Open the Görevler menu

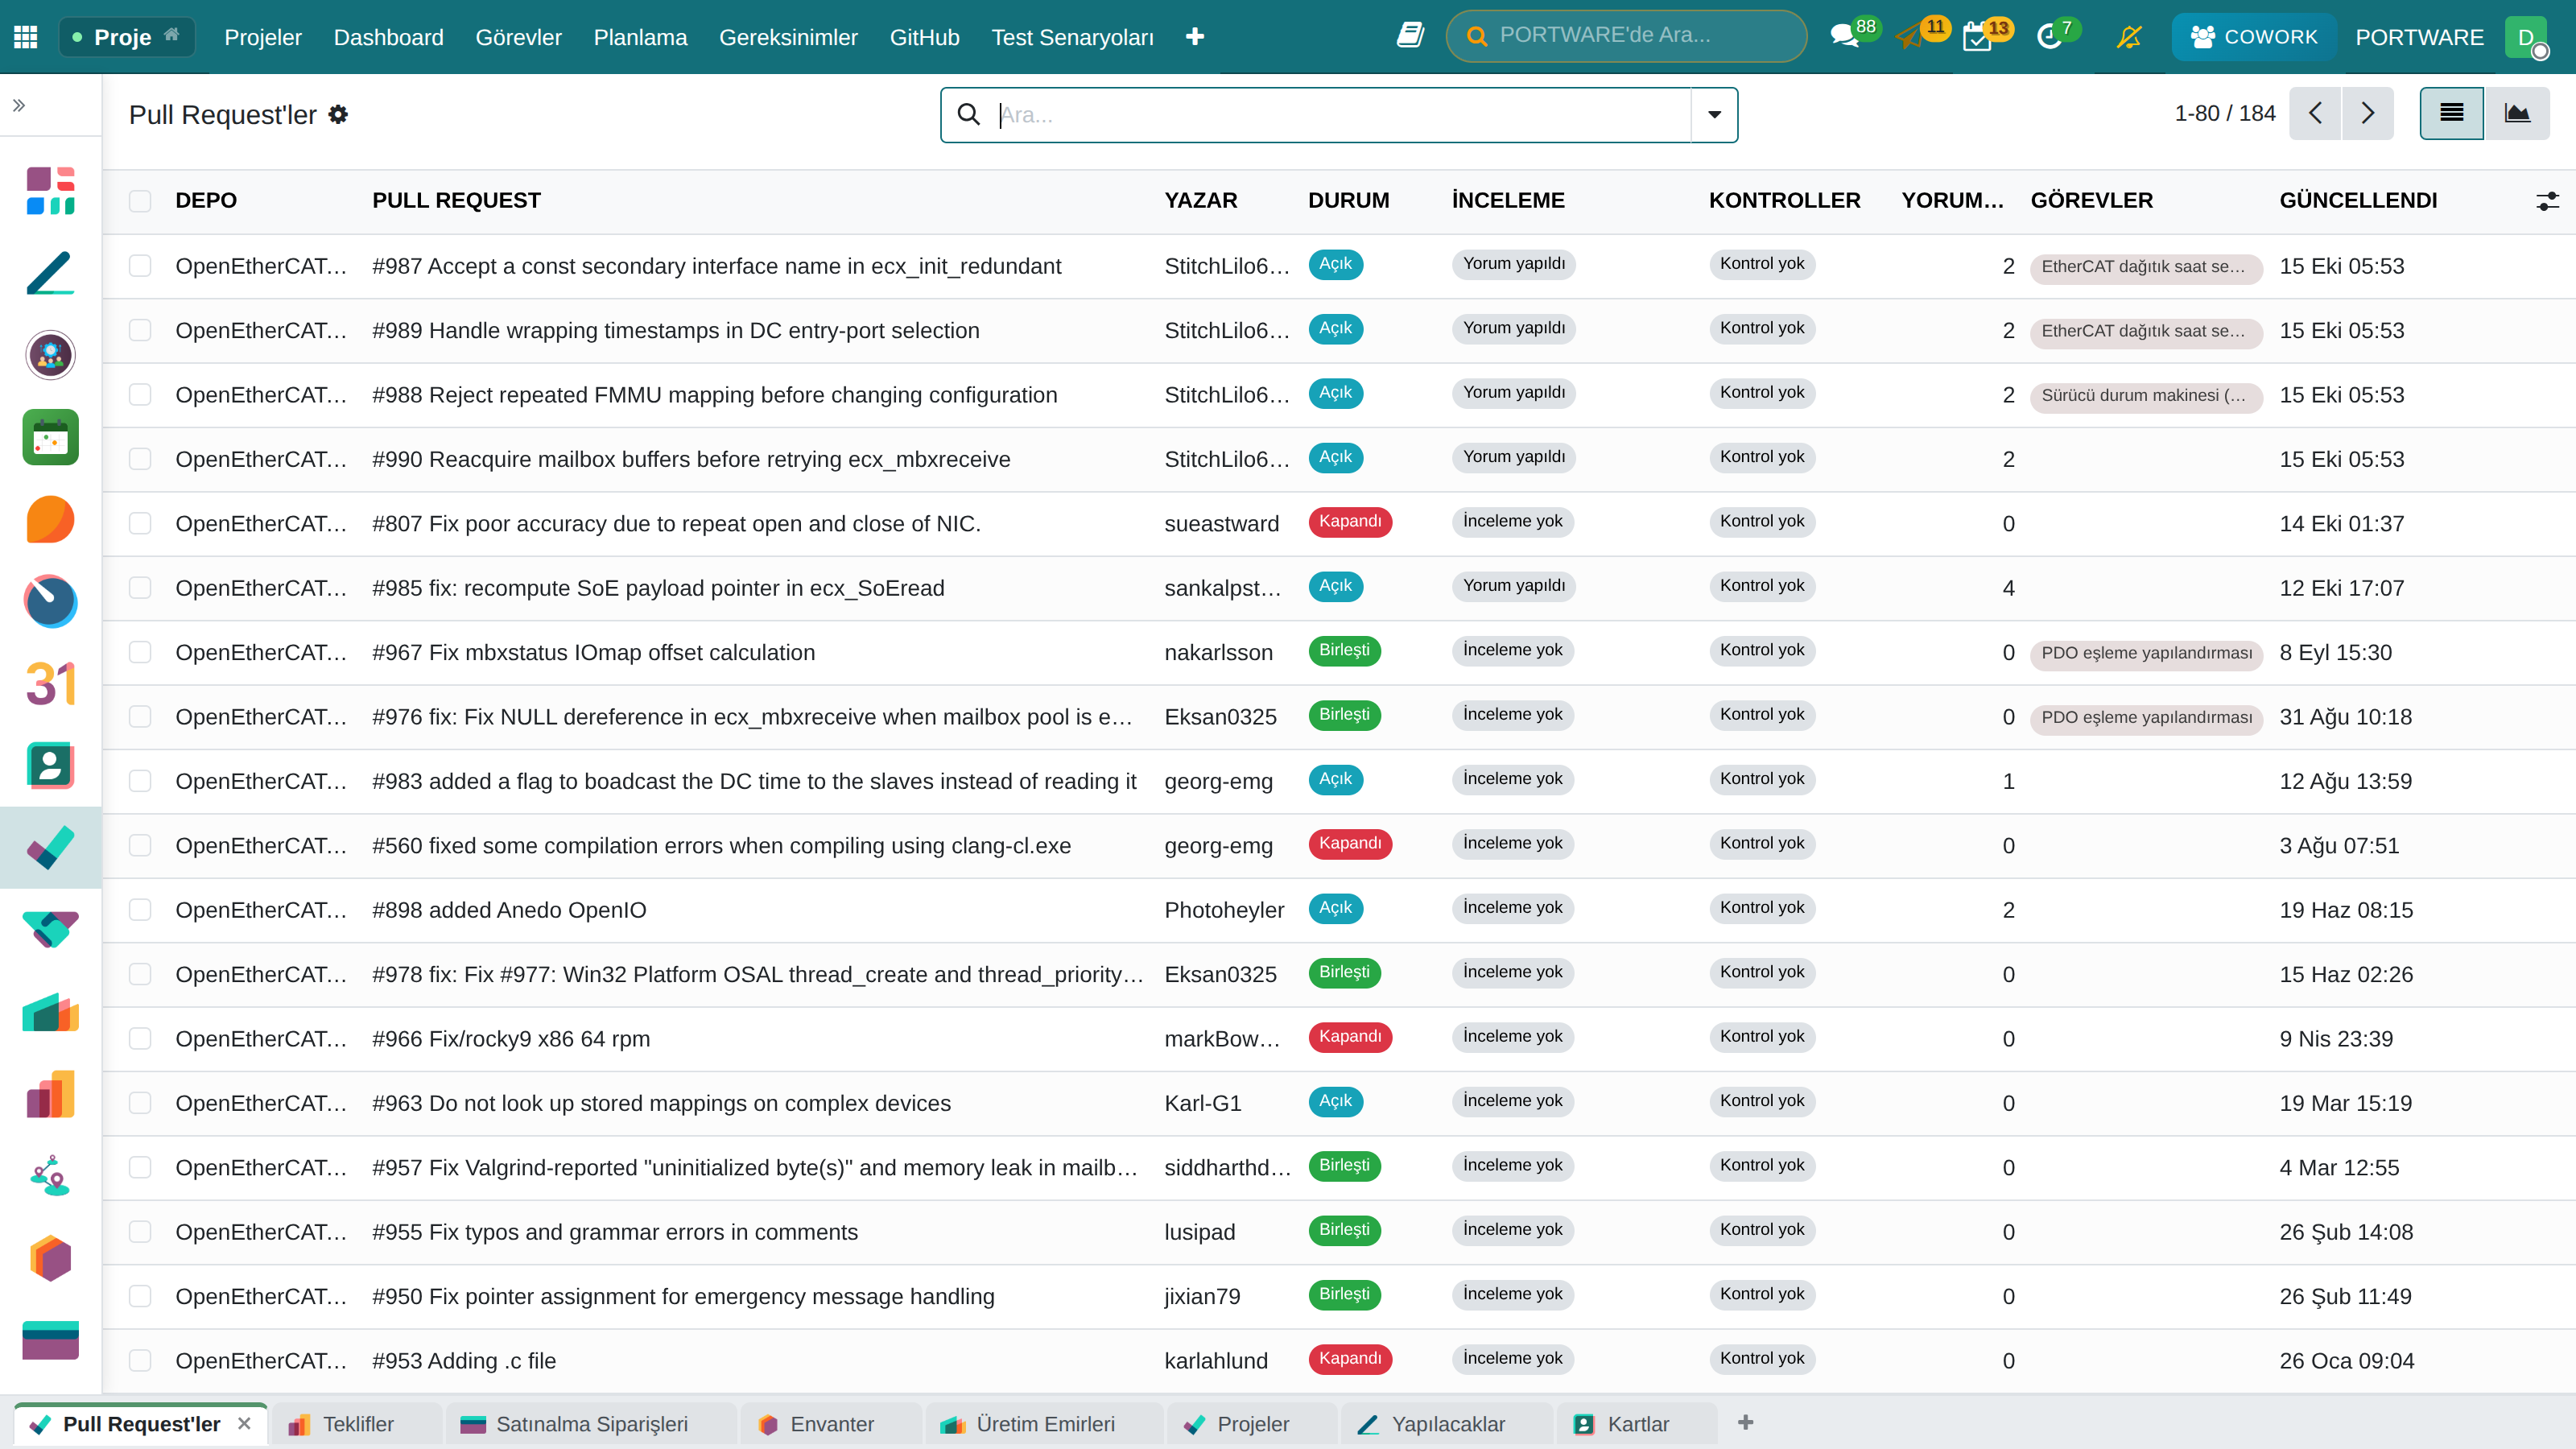pos(518,37)
